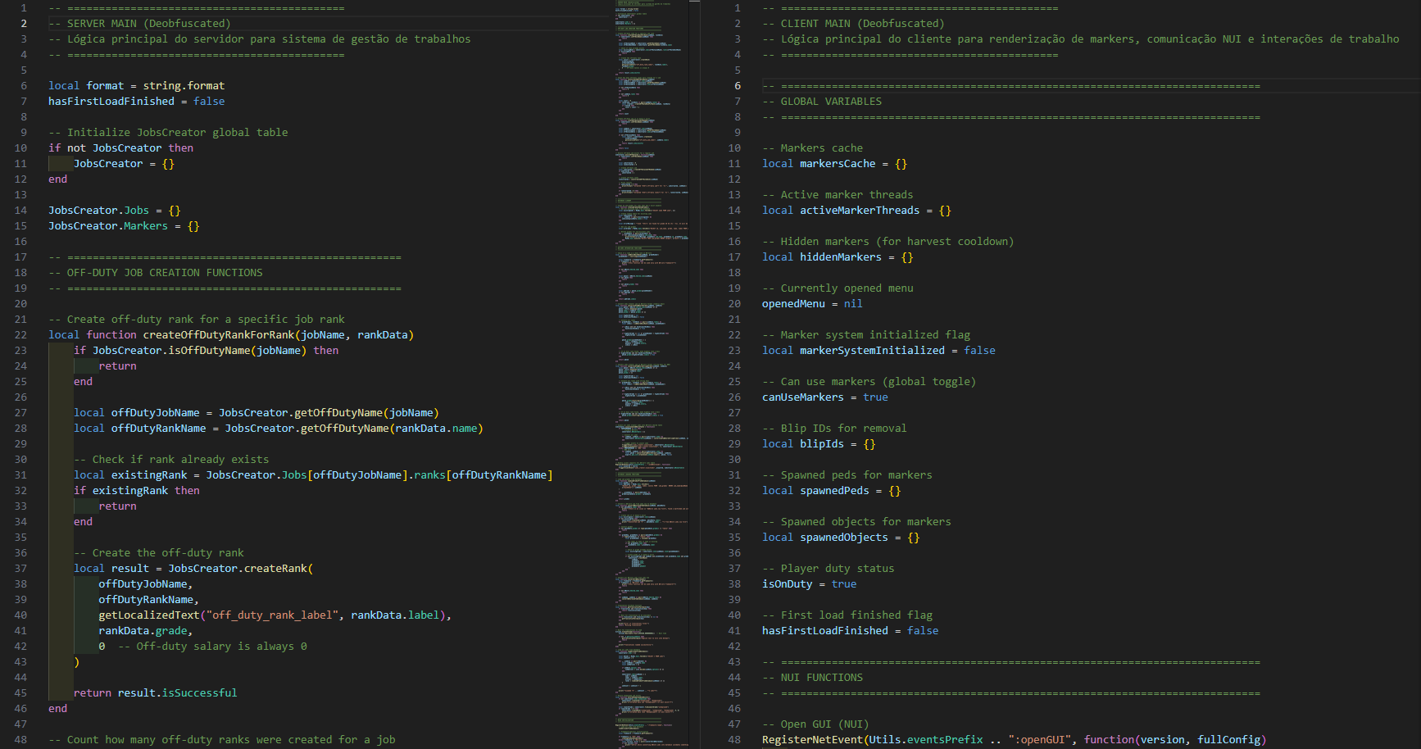This screenshot has height=749, width=1421.
Task: Click the "Lógica principal do servidor" comment
Action: [259, 39]
